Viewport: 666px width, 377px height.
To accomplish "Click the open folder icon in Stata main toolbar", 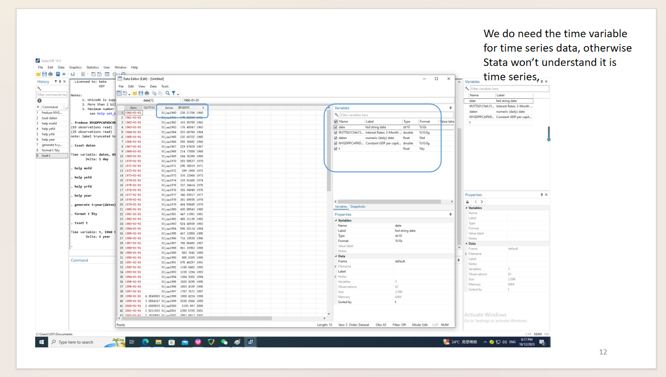I will coord(39,74).
